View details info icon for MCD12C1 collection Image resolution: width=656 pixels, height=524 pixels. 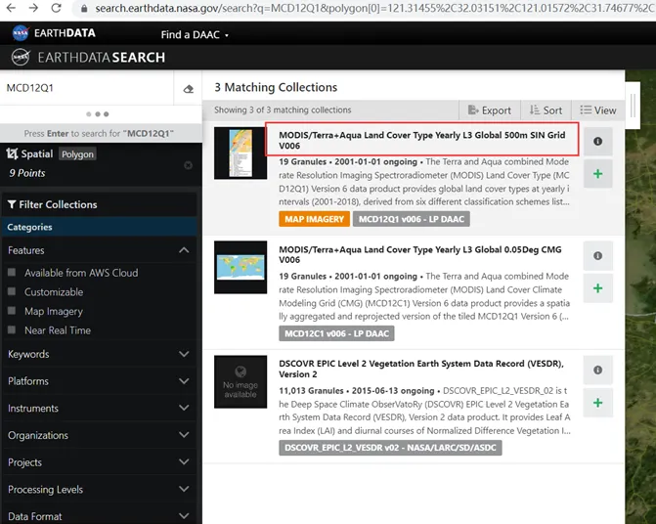coord(598,255)
